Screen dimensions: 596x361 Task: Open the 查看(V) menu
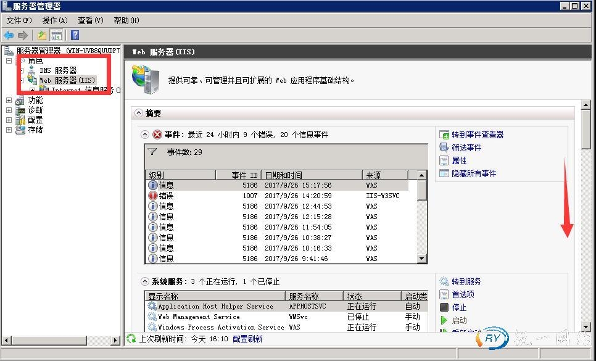tap(90, 20)
